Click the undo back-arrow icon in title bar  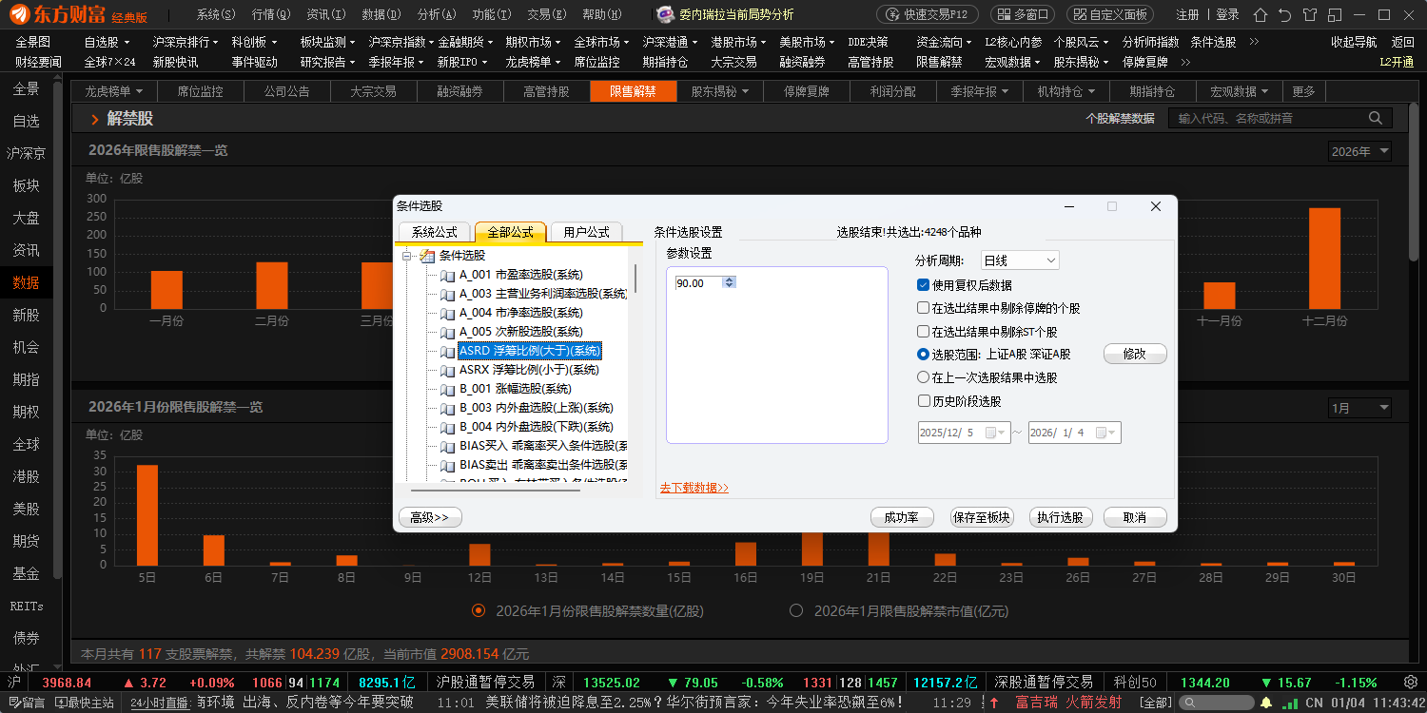click(1285, 14)
